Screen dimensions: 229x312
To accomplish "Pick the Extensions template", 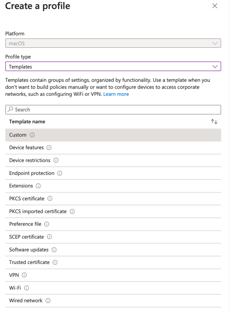I will point(113,186).
